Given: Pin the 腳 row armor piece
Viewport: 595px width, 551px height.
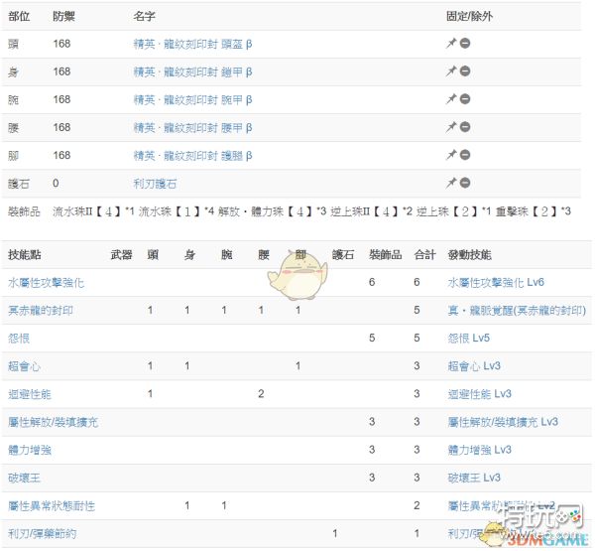Looking at the screenshot, I should tap(451, 155).
